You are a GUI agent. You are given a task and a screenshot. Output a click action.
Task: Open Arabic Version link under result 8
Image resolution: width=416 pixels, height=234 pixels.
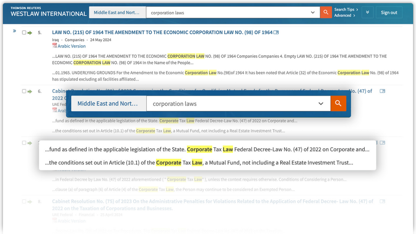point(71,221)
